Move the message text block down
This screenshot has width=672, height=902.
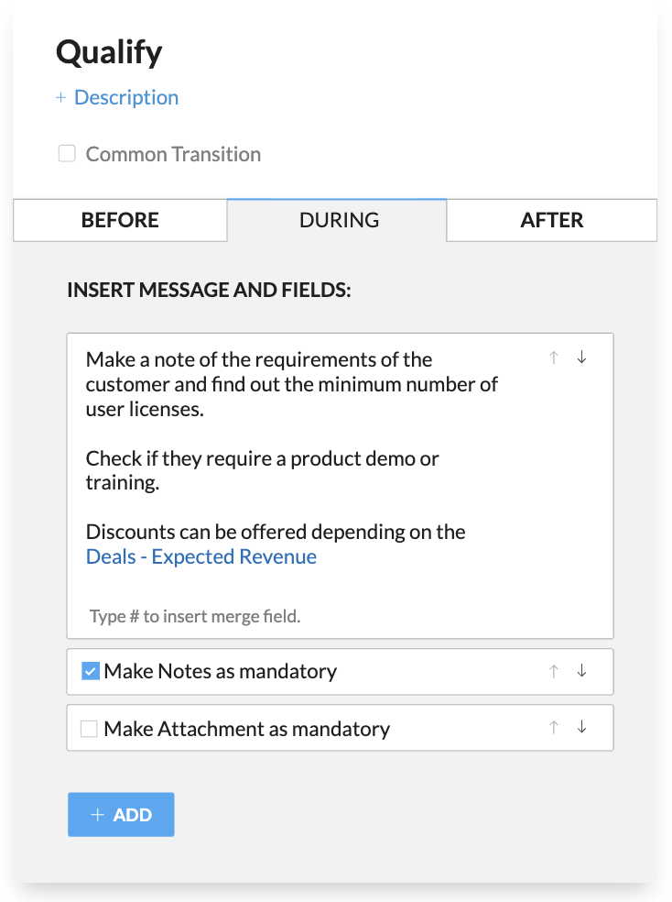pyautogui.click(x=581, y=358)
